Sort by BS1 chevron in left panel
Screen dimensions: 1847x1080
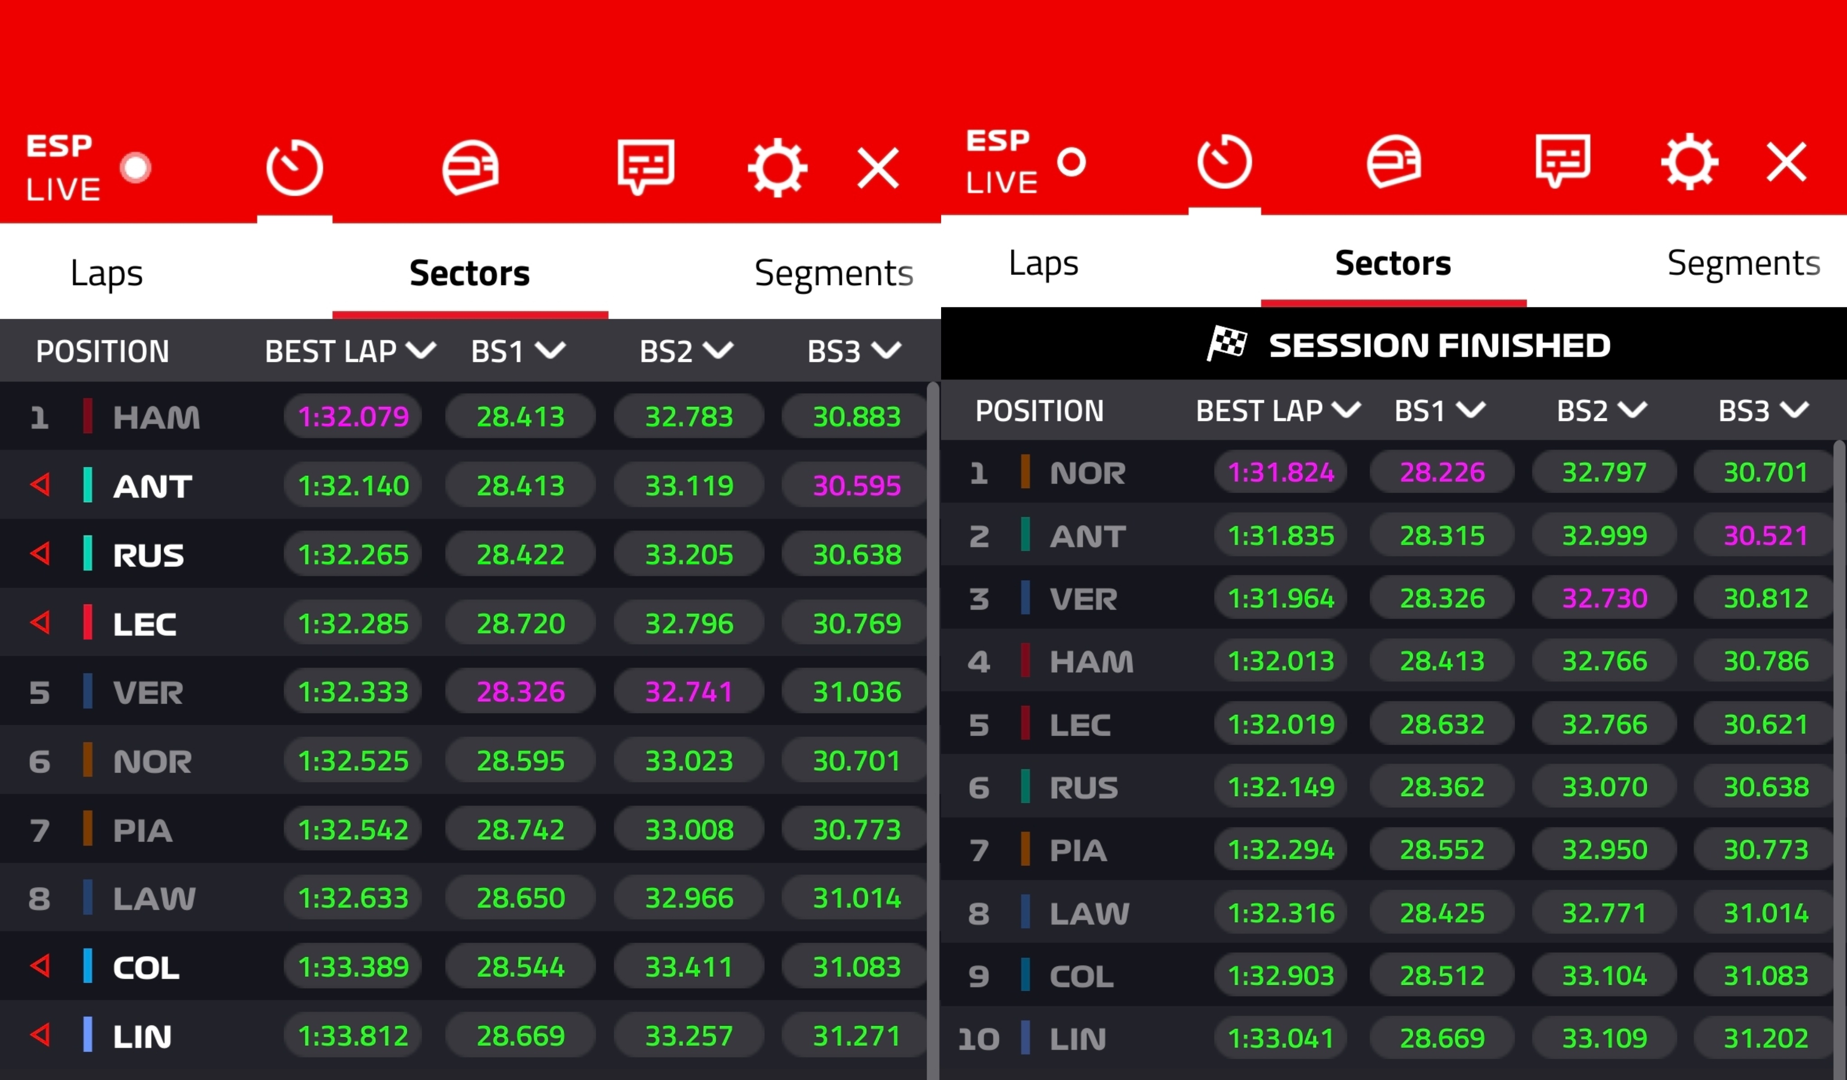click(551, 350)
